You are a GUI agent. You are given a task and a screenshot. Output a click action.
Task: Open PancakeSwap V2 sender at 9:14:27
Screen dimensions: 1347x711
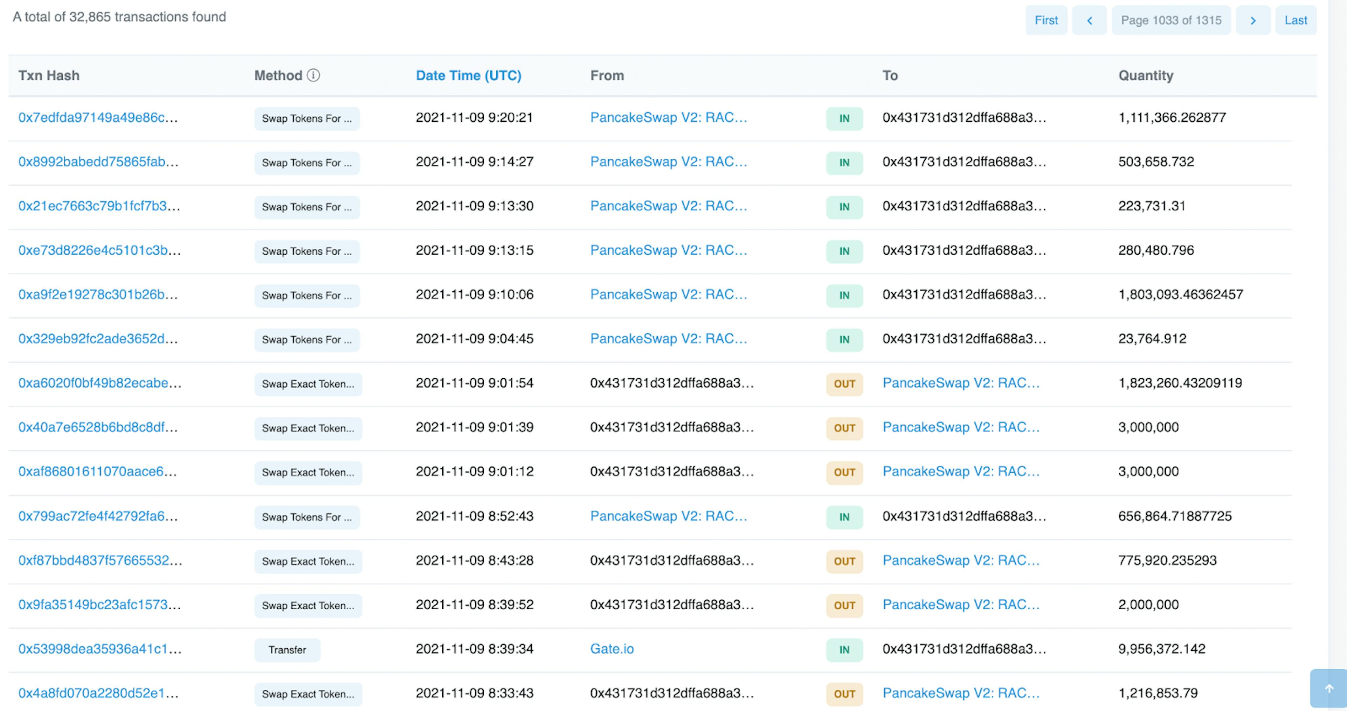(x=669, y=162)
